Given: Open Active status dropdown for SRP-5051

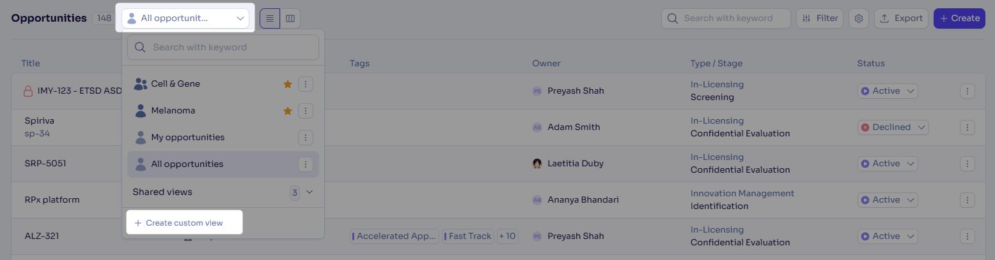Looking at the screenshot, I should [x=888, y=164].
